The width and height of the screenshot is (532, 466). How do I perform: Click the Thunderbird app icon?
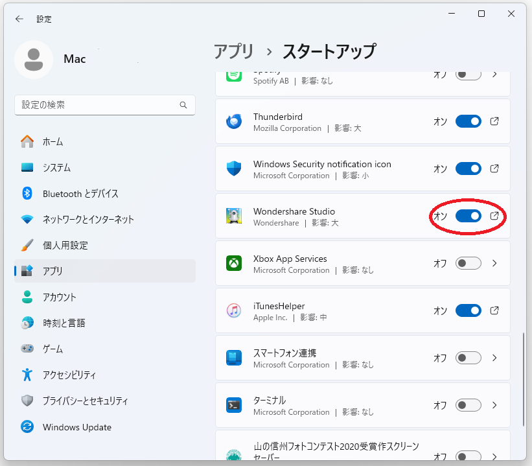point(234,121)
